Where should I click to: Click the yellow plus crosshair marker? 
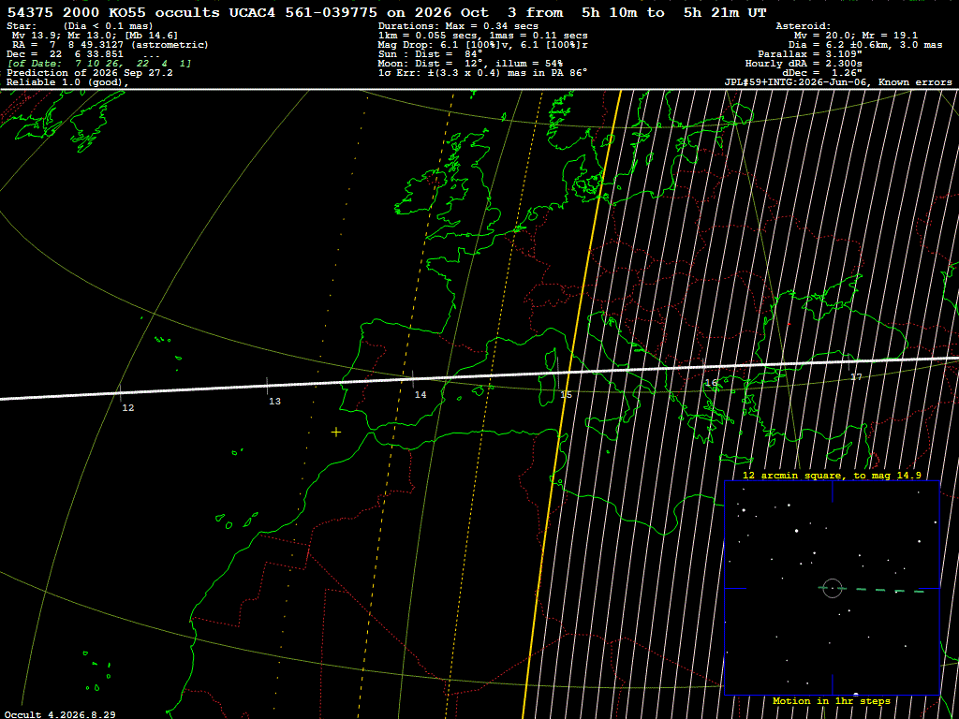tap(336, 433)
